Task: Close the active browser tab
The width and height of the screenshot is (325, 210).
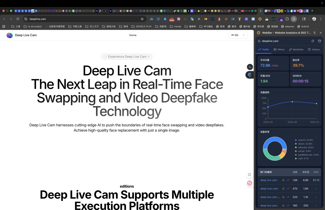Action: [261, 11]
